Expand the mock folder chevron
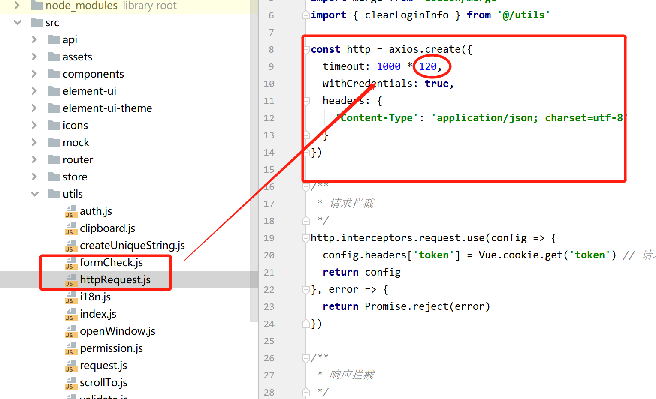This screenshot has width=656, height=399. pos(34,142)
